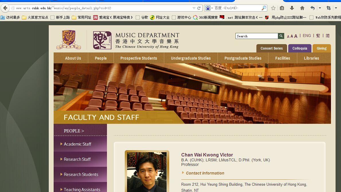Open the Prospective Students menu

139,58
